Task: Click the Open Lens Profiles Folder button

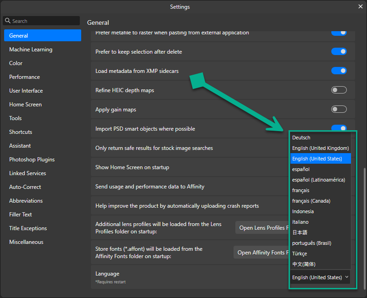Action: [262, 228]
